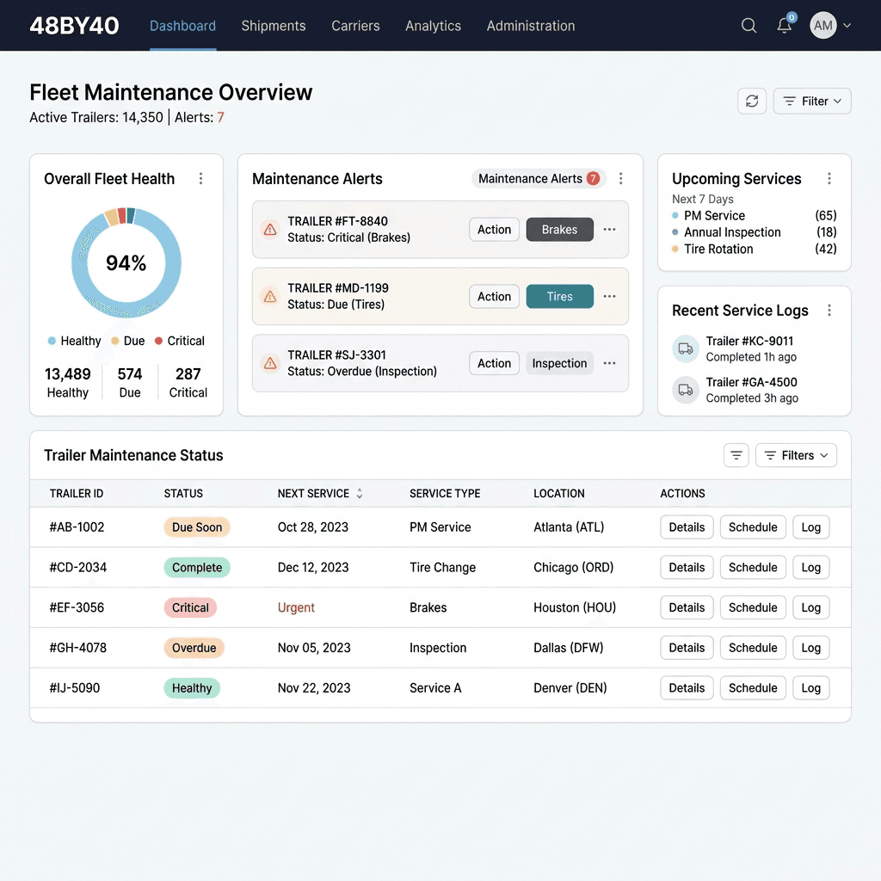Schedule service for trailer #CD-2034
Image resolution: width=881 pixels, height=881 pixels.
pos(753,567)
